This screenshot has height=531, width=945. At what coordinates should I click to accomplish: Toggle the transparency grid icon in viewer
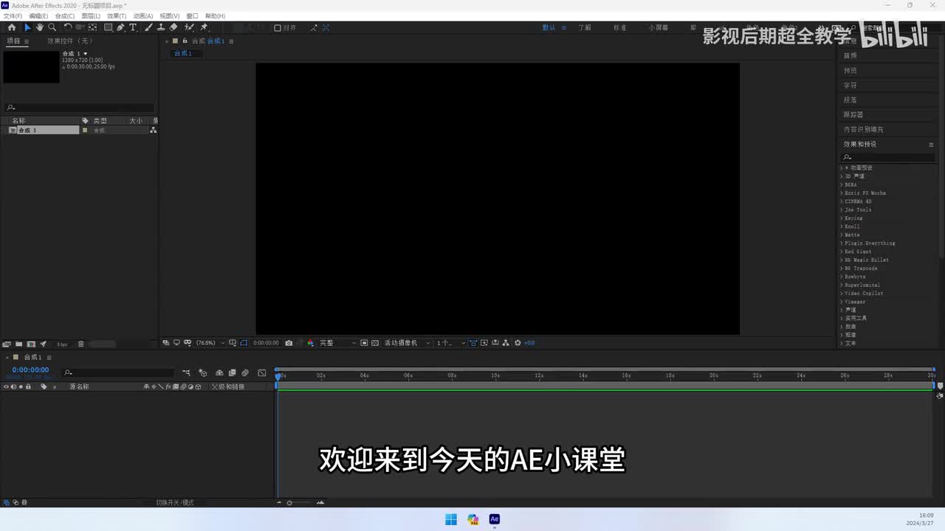[375, 343]
